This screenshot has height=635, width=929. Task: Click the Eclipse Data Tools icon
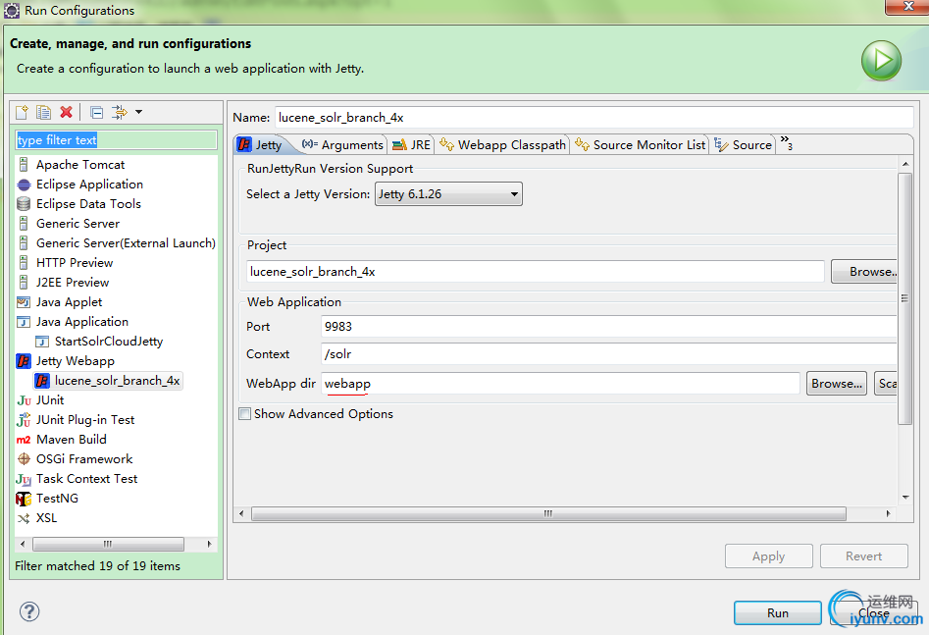coord(24,204)
